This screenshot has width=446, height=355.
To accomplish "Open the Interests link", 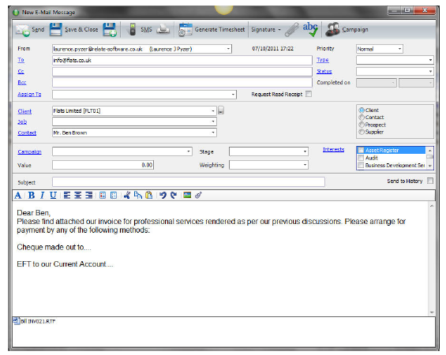I will point(333,150).
